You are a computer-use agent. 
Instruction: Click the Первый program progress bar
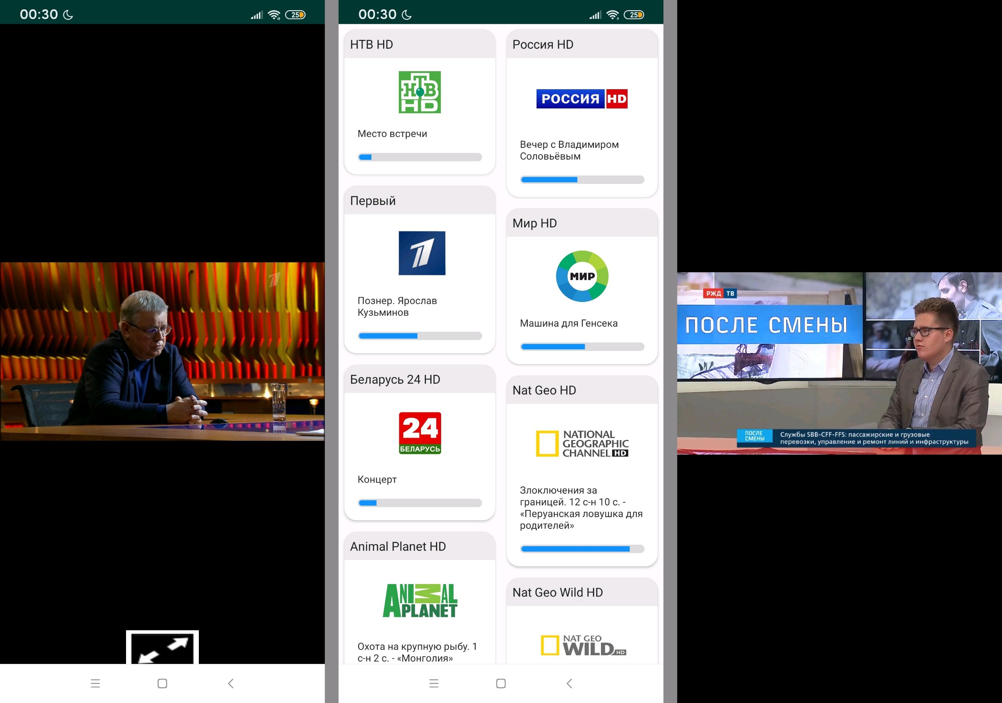(419, 336)
